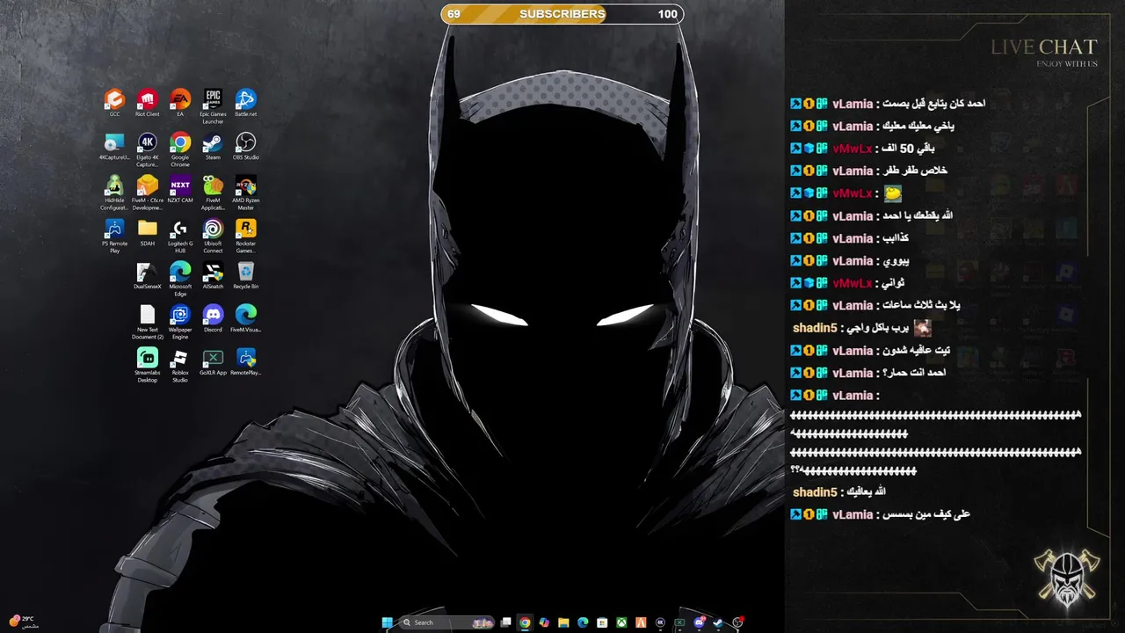Open Discord from the taskbar
Screen dimensions: 1125x633
coord(700,622)
